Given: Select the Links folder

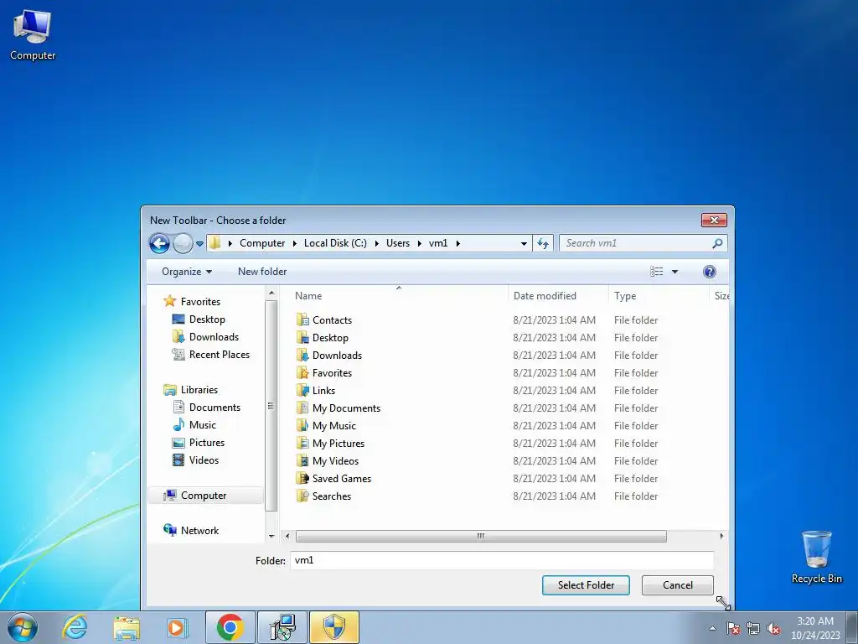Looking at the screenshot, I should pyautogui.click(x=323, y=391).
